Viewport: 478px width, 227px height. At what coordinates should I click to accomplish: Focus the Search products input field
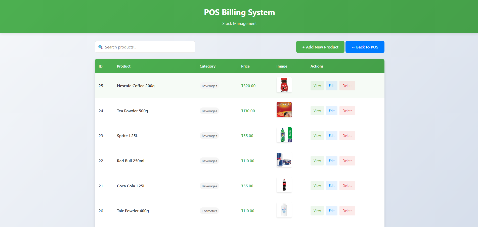148,47
